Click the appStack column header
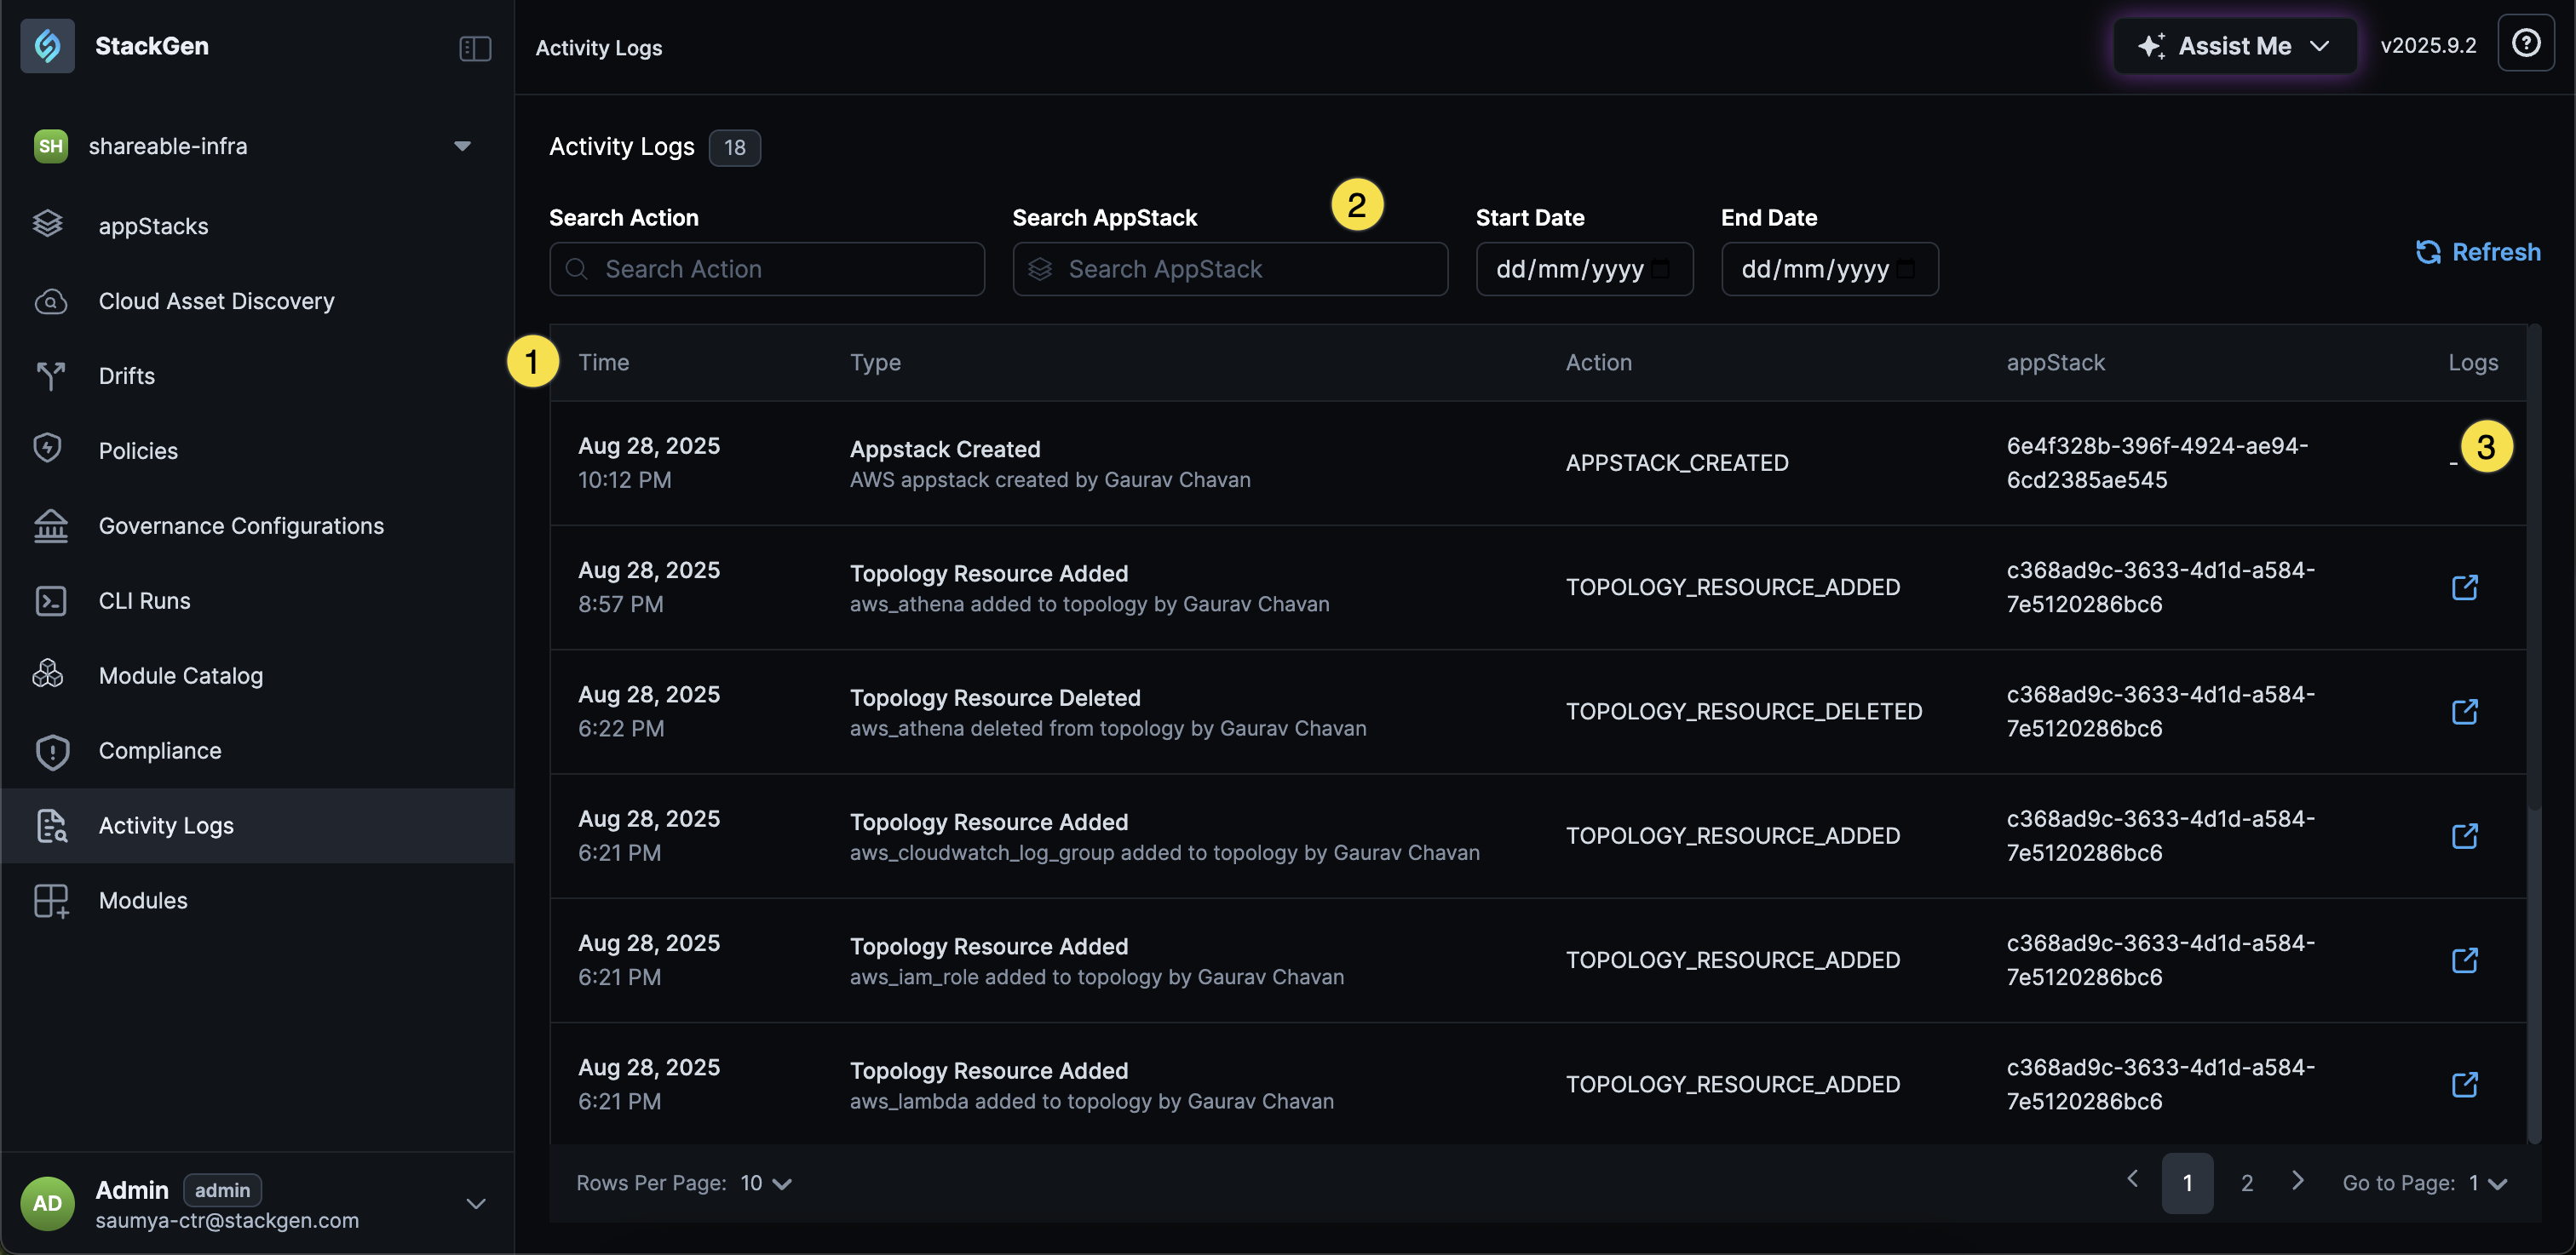 (x=2055, y=363)
